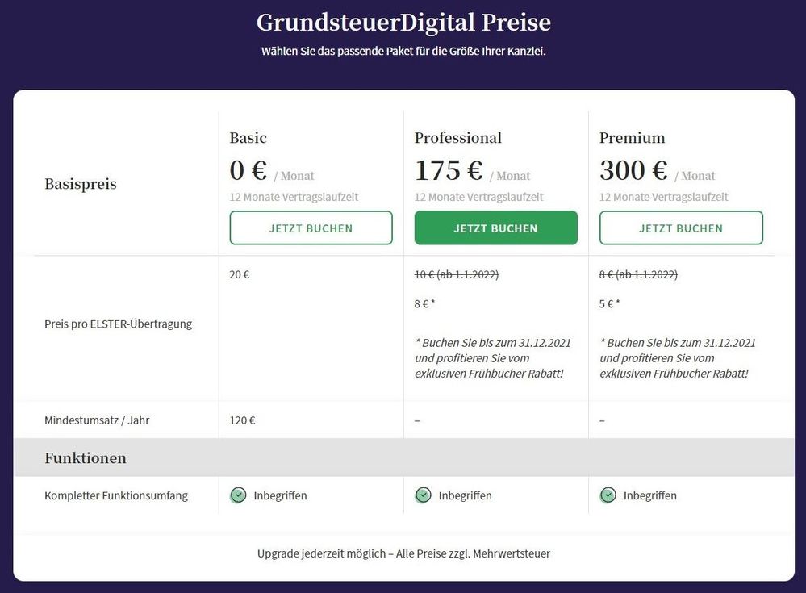Click the GrundsteuerDigital Preise page title
806x593 pixels.
[403, 22]
